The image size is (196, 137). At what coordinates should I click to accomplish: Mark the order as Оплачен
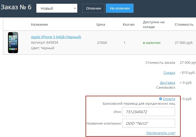pyautogui.click(x=93, y=8)
